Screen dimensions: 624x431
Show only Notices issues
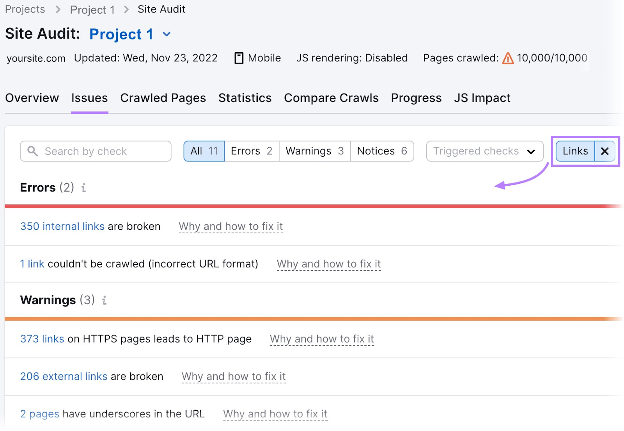pyautogui.click(x=381, y=151)
